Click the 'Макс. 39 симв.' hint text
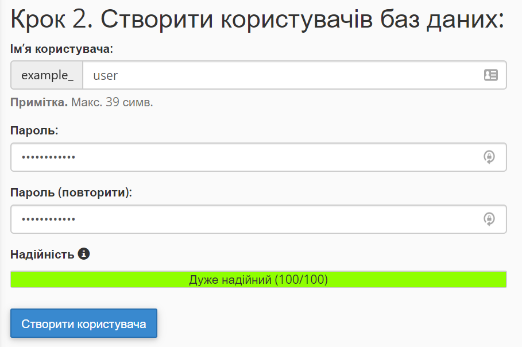522x347 pixels. point(112,103)
